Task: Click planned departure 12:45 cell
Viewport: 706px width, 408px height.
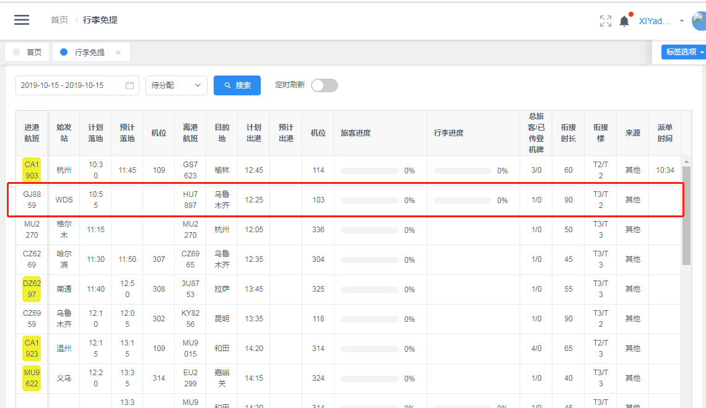Action: pos(254,170)
